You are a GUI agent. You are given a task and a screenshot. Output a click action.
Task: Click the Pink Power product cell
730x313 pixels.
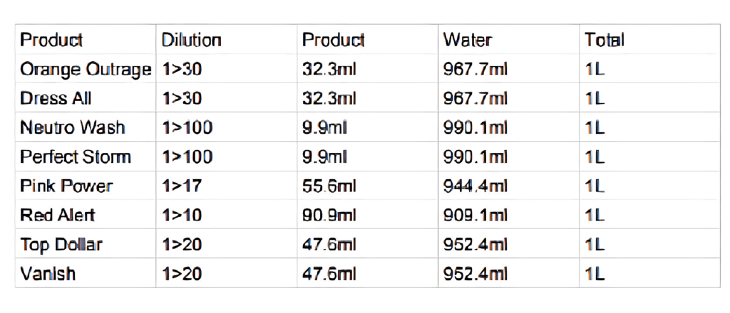coord(66,186)
